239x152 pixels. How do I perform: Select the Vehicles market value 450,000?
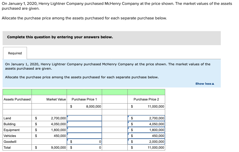pos(49,136)
